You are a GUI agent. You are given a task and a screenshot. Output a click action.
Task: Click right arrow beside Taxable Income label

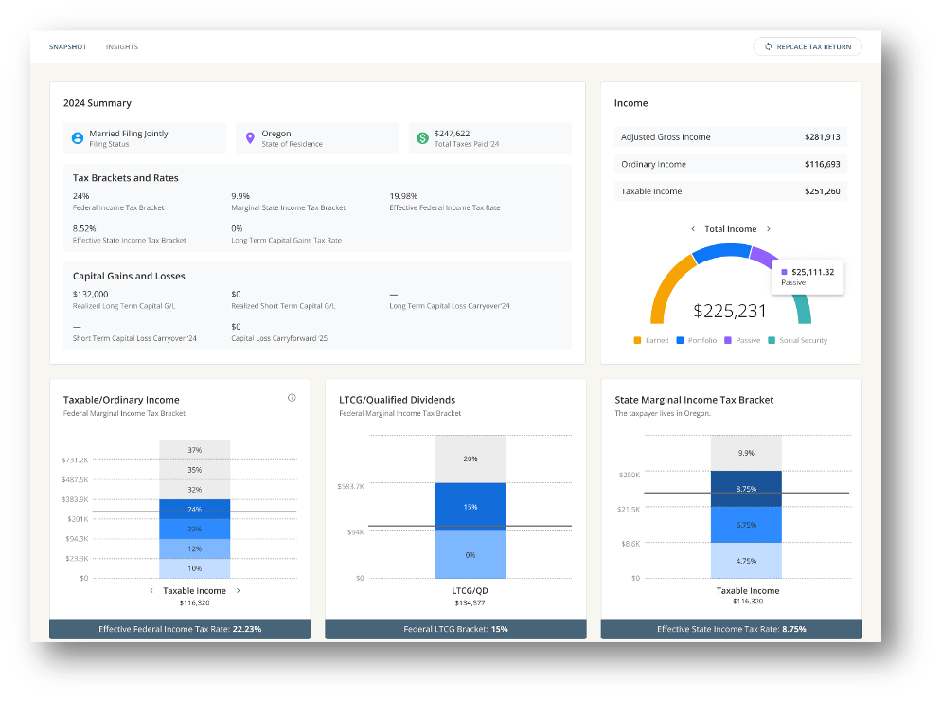(238, 591)
